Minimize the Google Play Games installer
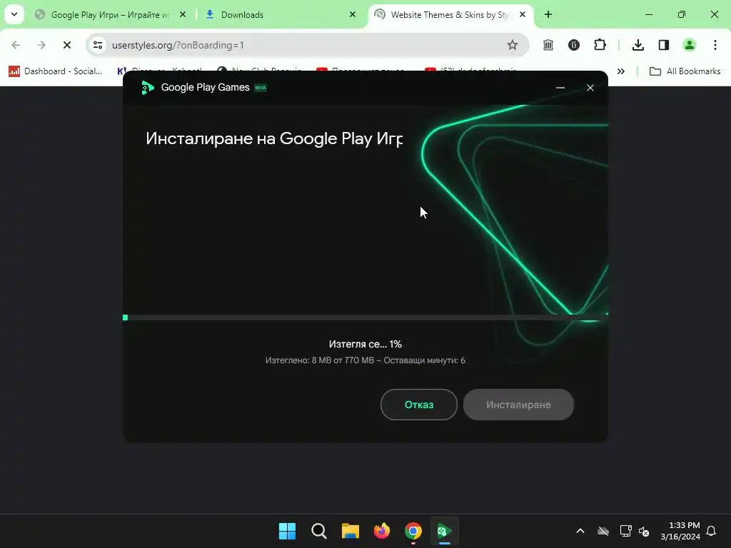The image size is (731, 548). tap(560, 88)
